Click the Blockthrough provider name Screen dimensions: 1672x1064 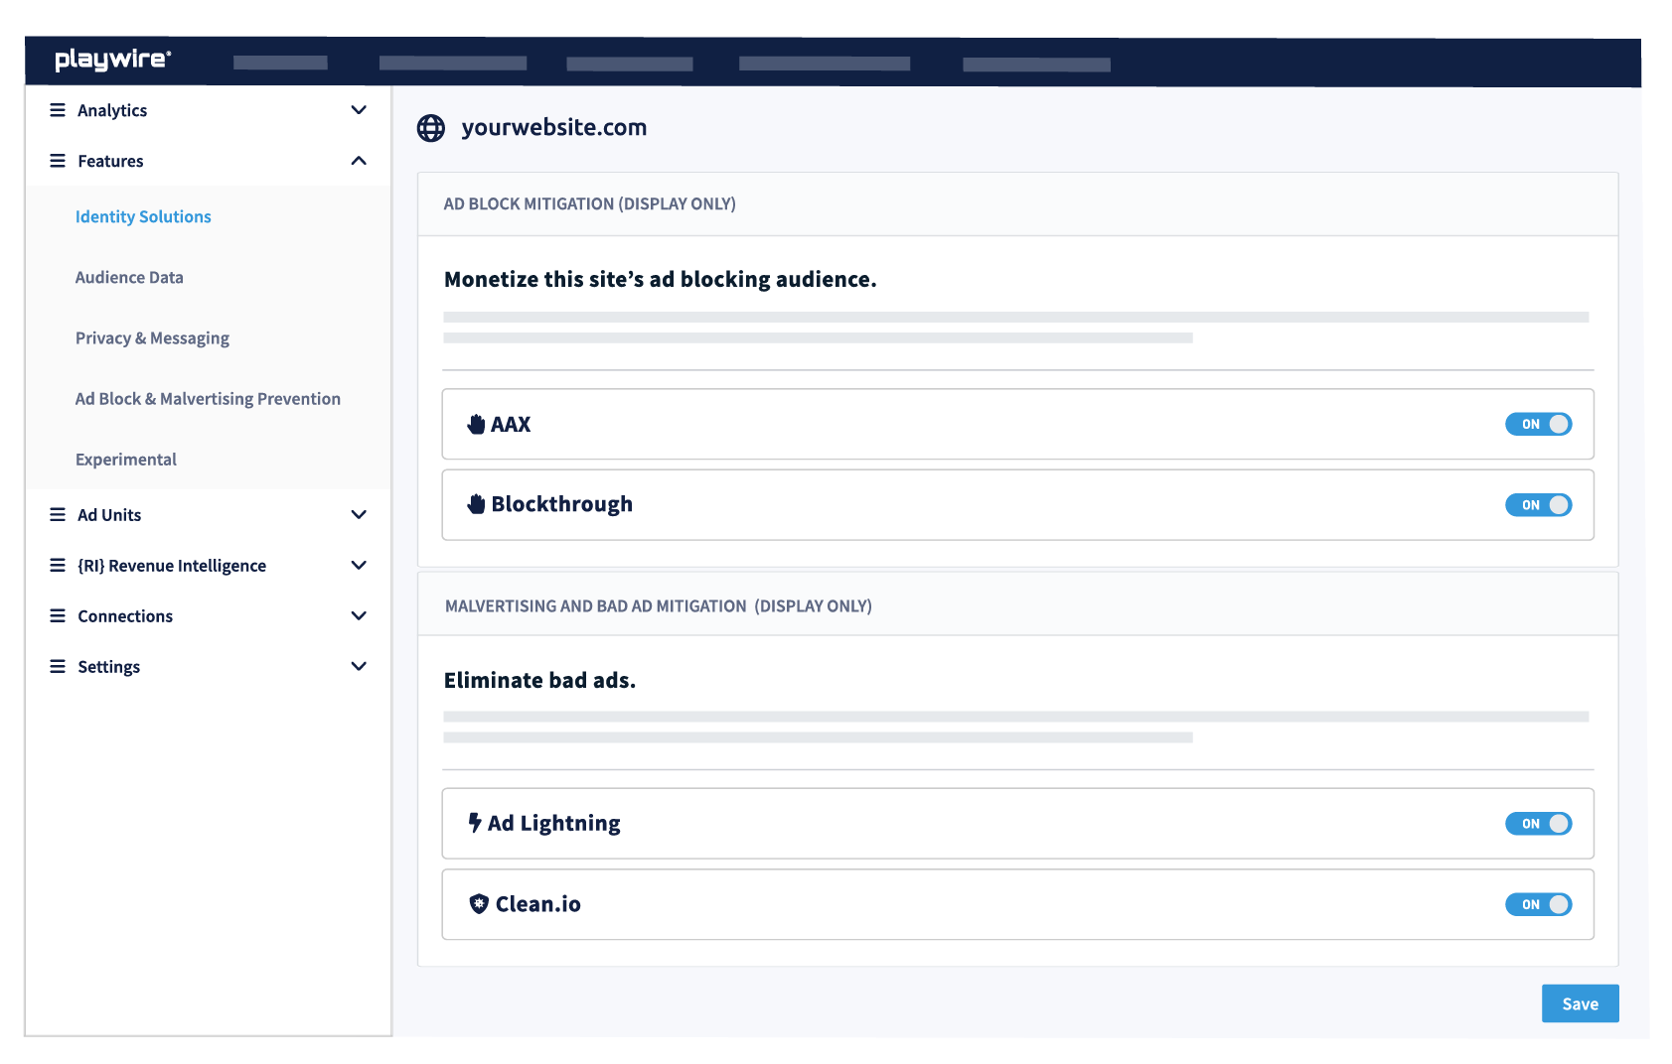(x=561, y=504)
